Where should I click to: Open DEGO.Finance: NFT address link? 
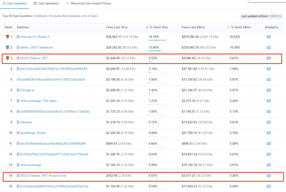coord(34,58)
